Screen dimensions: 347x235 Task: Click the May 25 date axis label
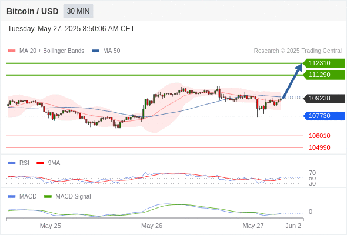(x=50, y=226)
